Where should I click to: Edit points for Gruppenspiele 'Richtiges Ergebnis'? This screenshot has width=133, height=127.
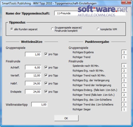(x=124, y=52)
